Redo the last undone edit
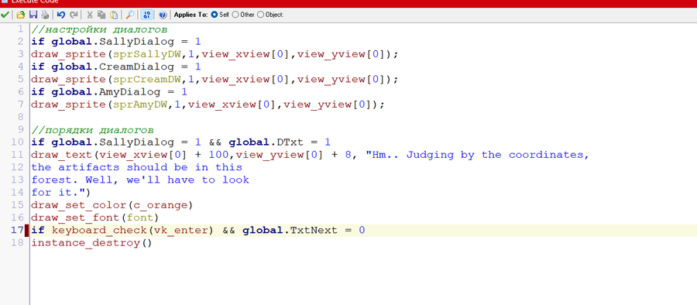Image resolution: width=697 pixels, height=305 pixels. coord(74,15)
